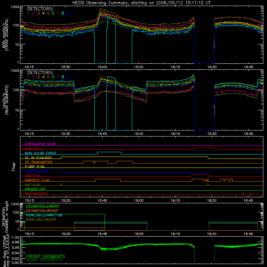Select detector 7 in the front segments legend

click(x=58, y=13)
